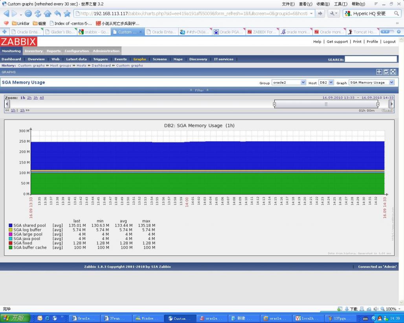Open the Configuration tab
404x323 pixels.
coord(77,51)
